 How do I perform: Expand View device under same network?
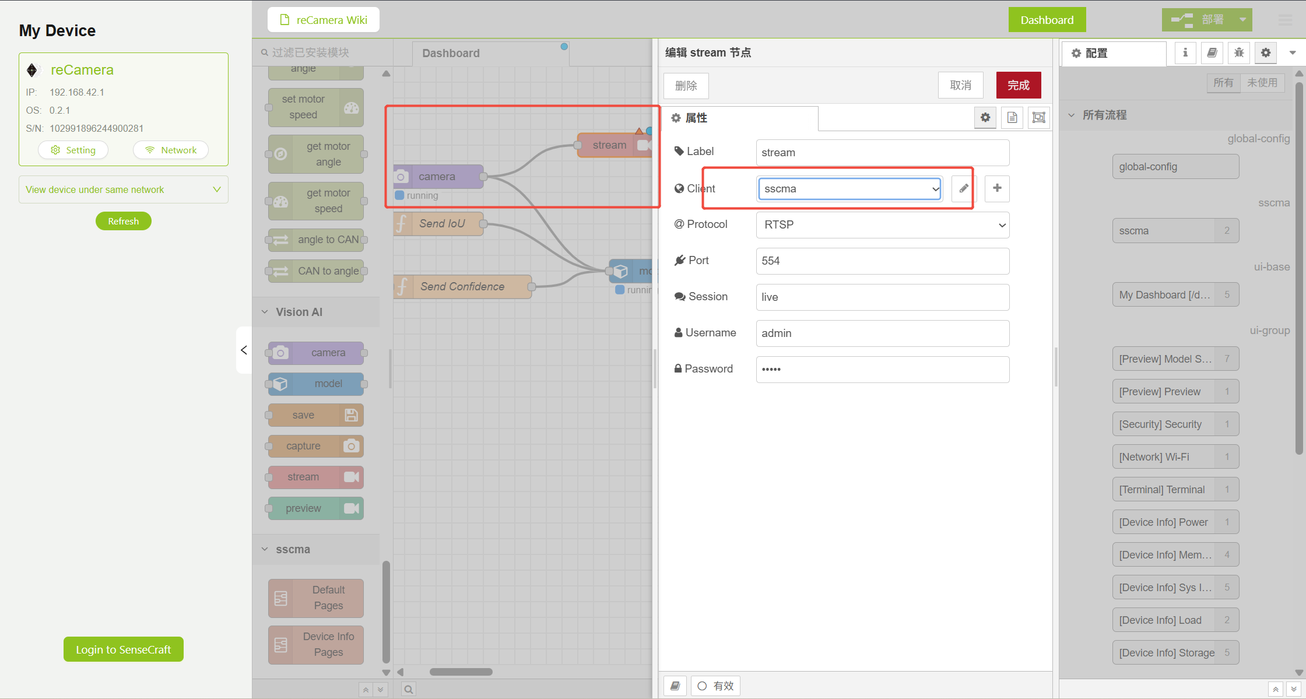(123, 189)
